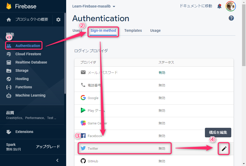Click the project settings gear icon
Screen dimensions: 246x166
pyautogui.click(x=58, y=19)
